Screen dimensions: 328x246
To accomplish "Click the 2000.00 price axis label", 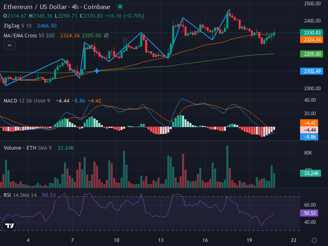I will 312,89.
